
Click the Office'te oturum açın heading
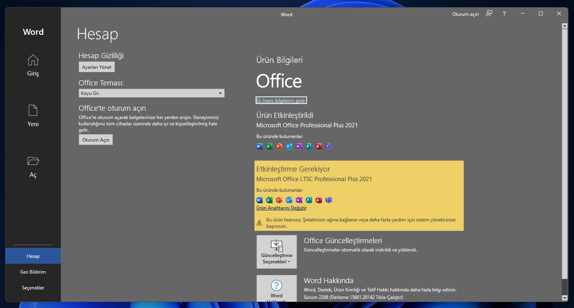coord(112,108)
